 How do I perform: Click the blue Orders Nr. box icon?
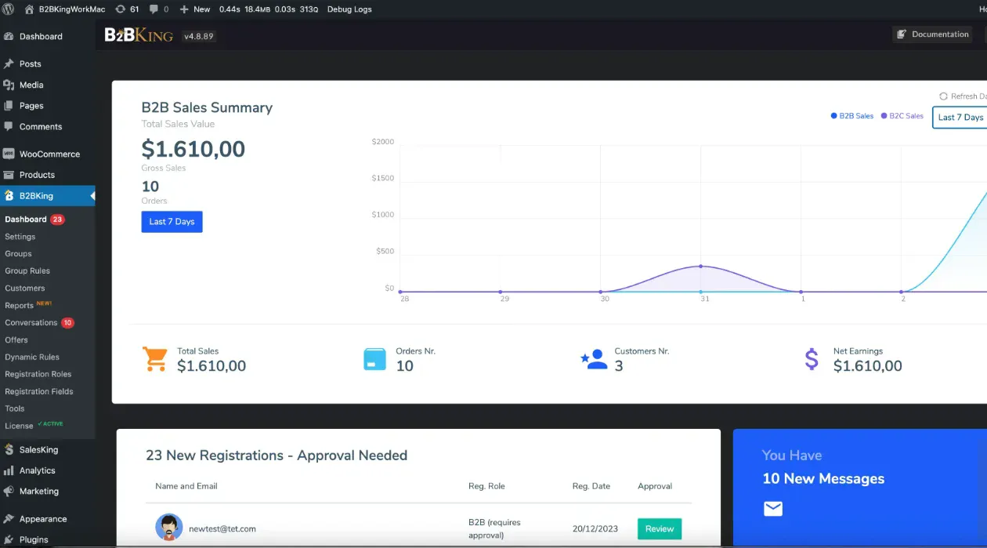[375, 359]
